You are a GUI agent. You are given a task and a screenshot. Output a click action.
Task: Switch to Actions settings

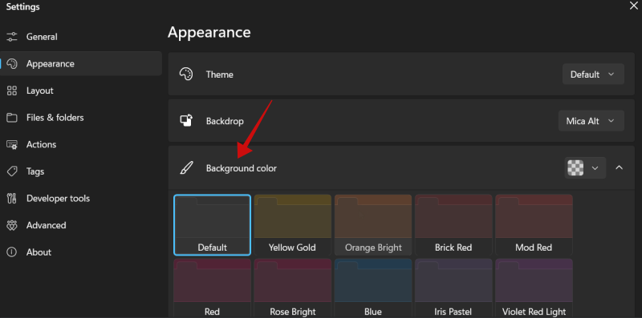click(x=81, y=145)
